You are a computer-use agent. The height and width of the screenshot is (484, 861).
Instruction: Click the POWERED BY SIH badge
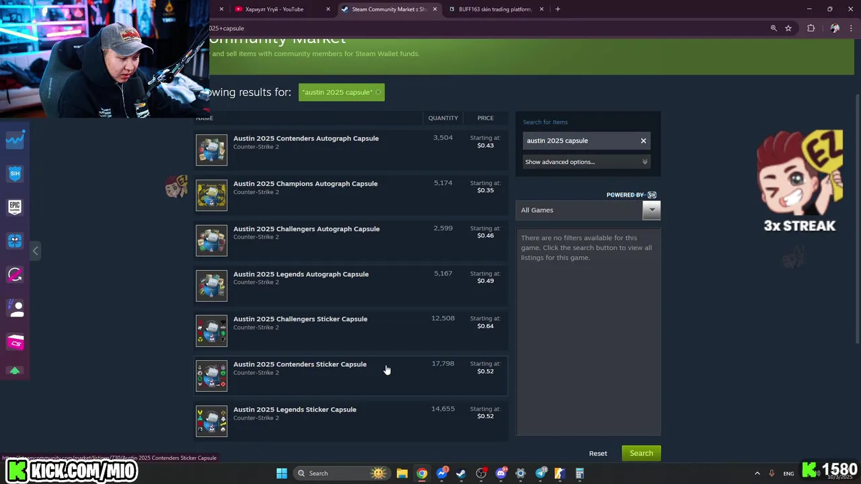[x=632, y=195]
